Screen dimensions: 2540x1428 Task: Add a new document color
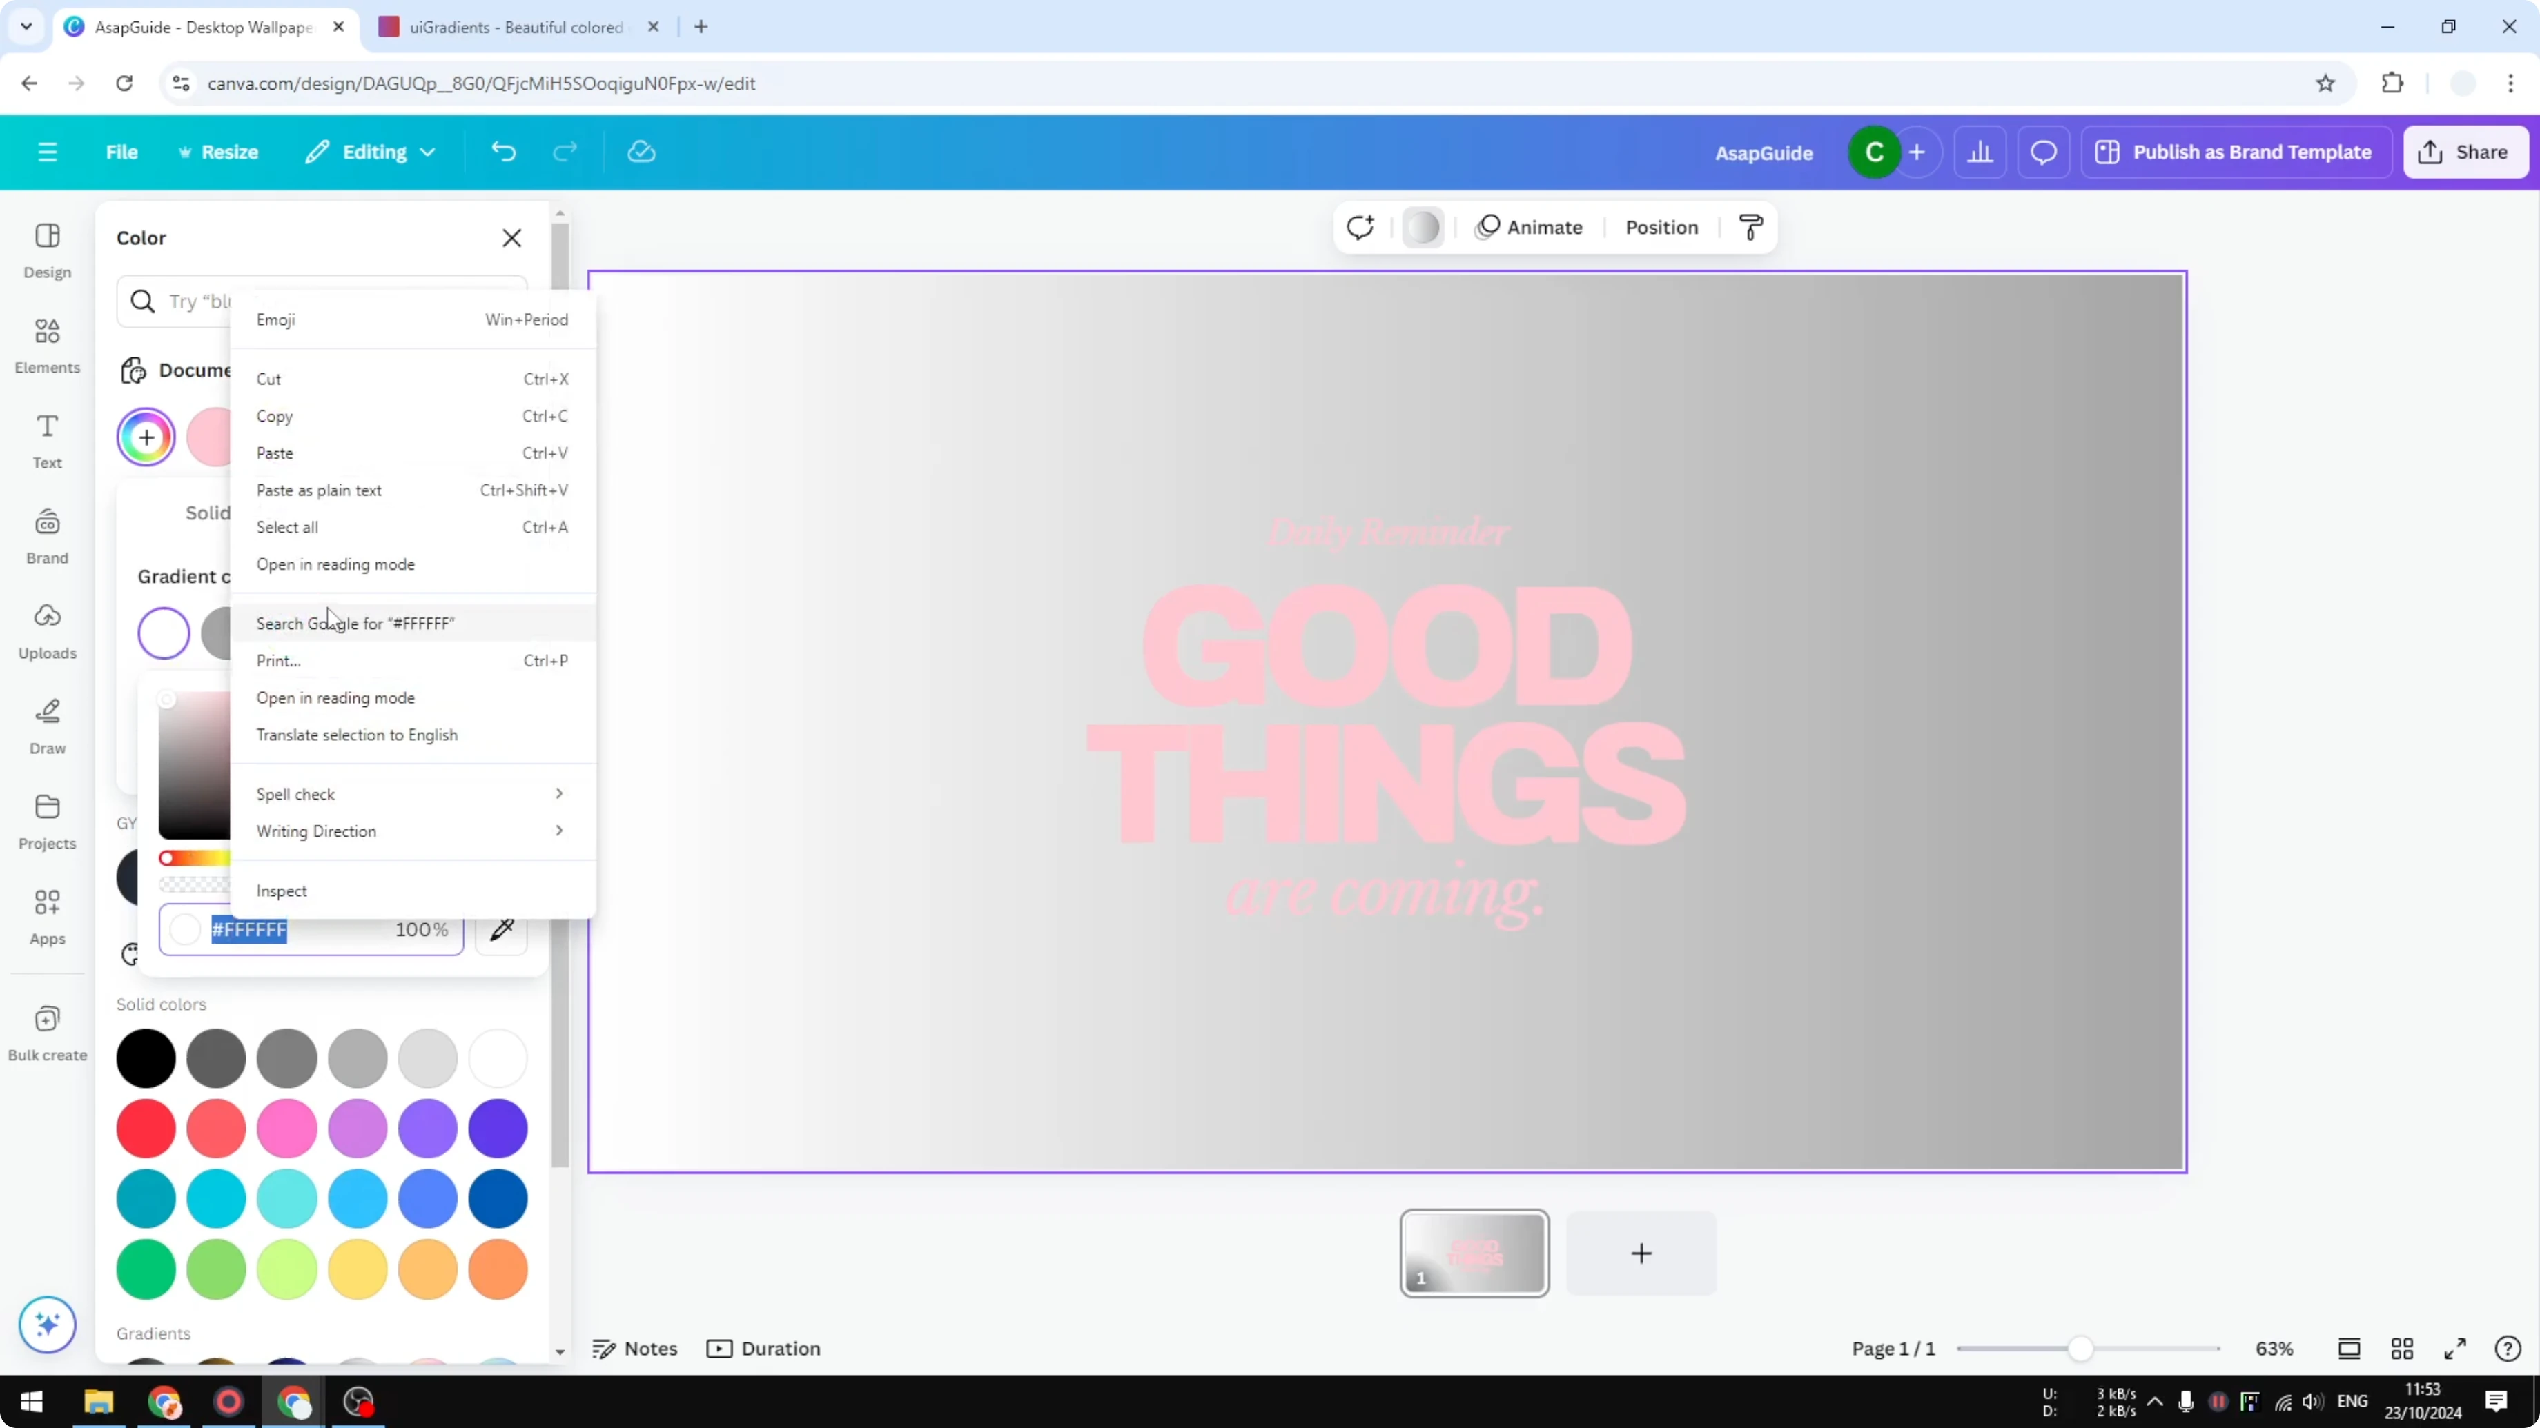tap(146, 437)
